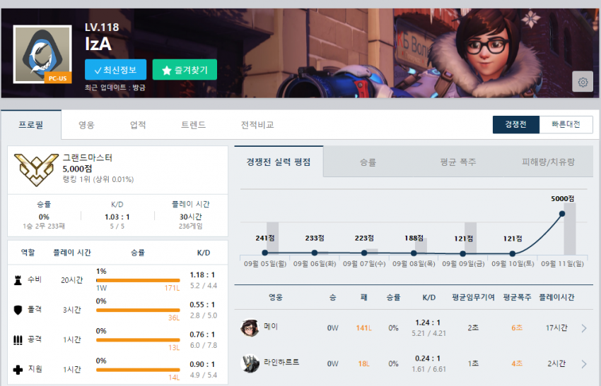Viewport: 601px width, 386px height.
Task: Open the settings gear on banner
Action: 583,81
